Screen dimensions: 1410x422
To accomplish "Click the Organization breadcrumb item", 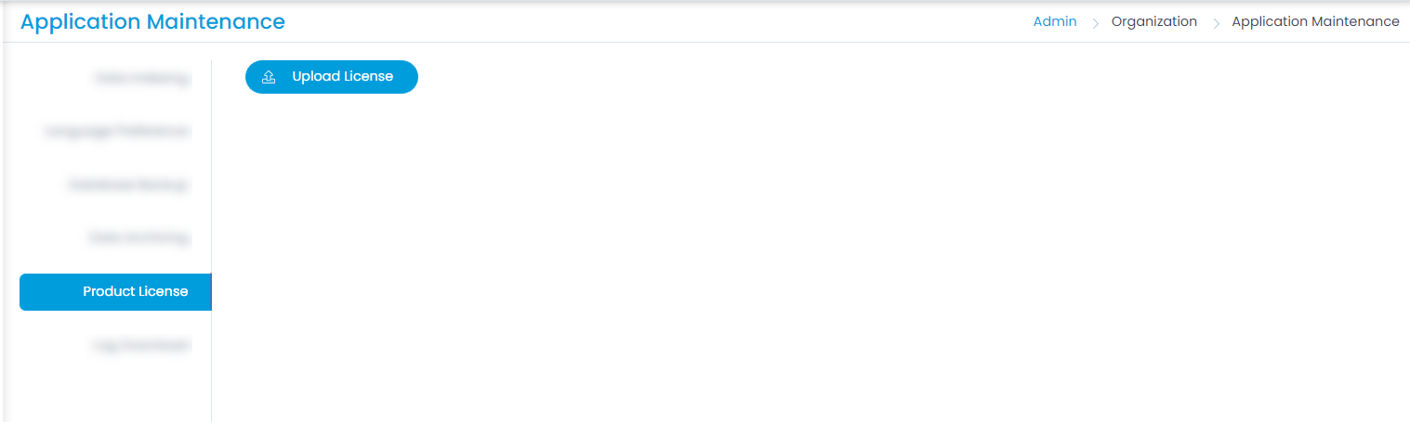I will (1153, 21).
